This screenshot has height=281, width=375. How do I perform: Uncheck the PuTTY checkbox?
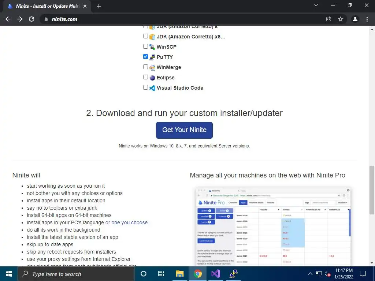pos(145,57)
